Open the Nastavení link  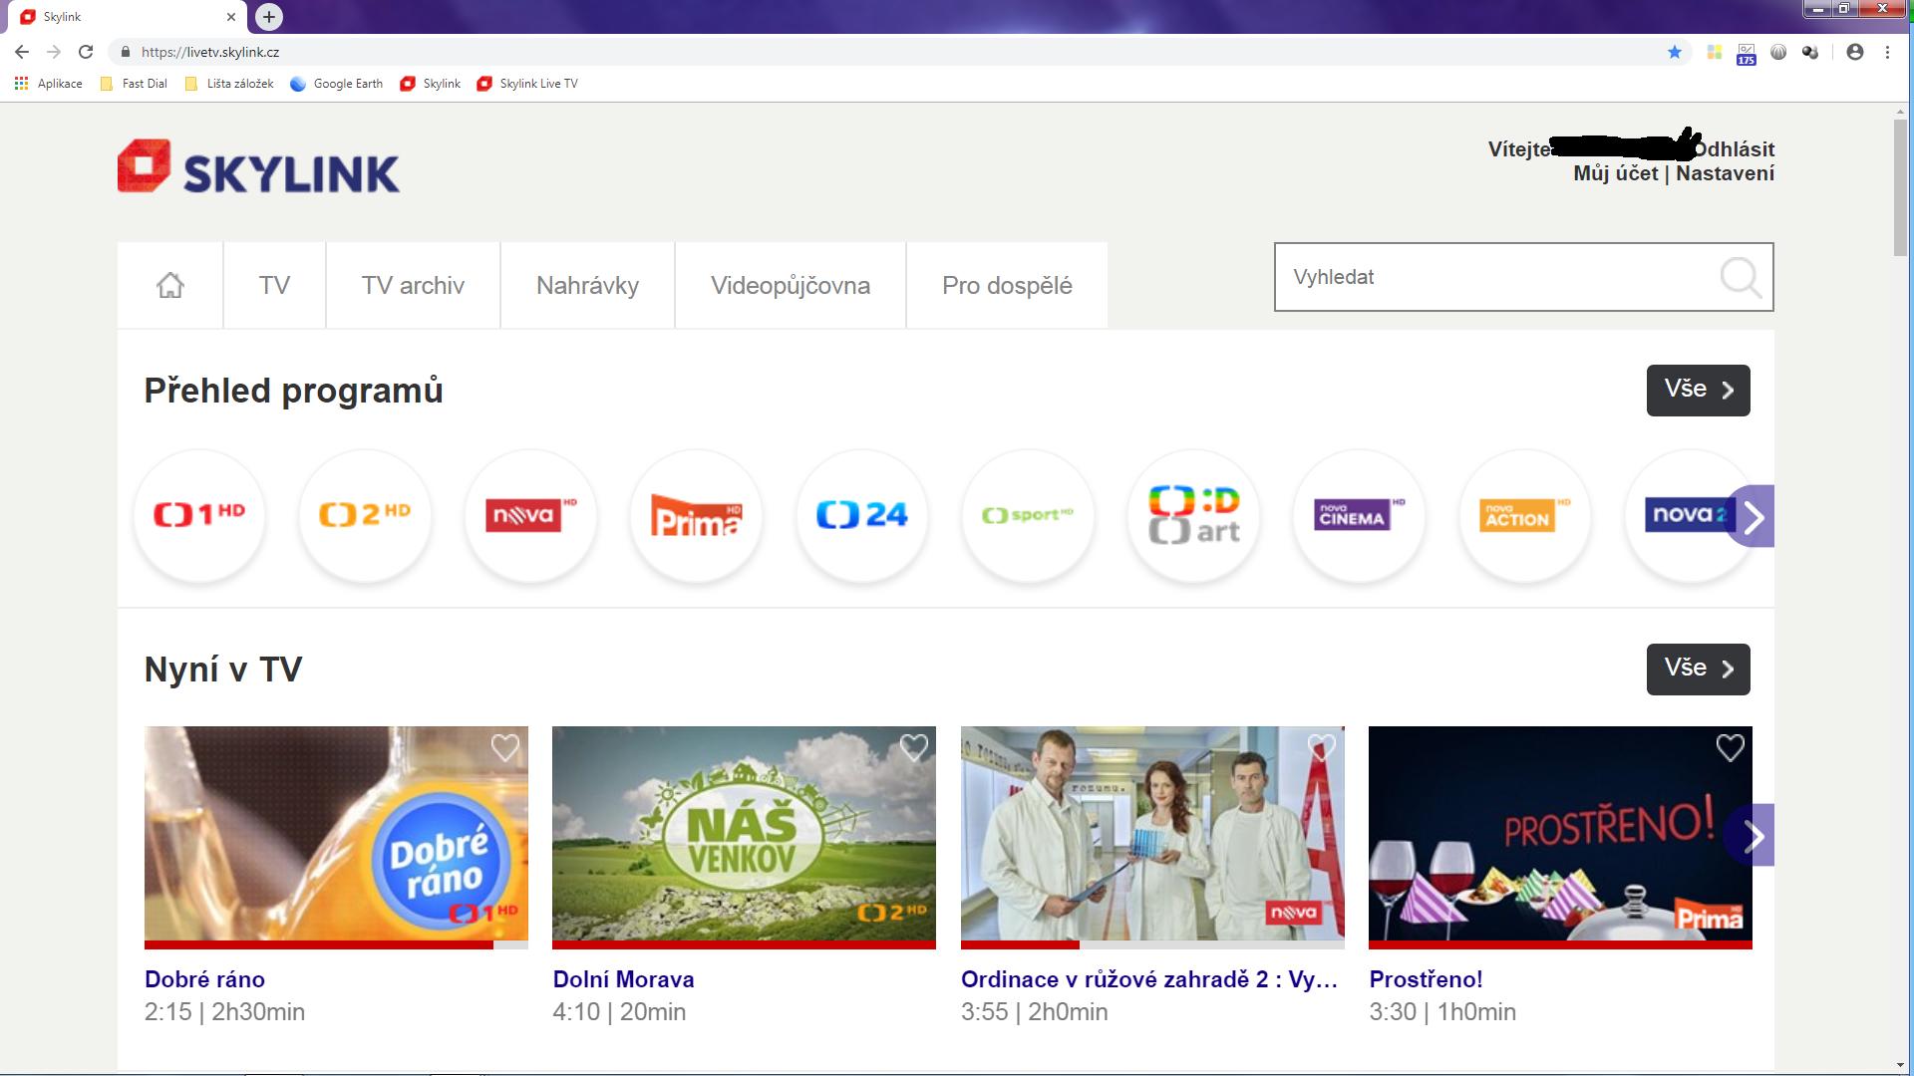[1725, 173]
